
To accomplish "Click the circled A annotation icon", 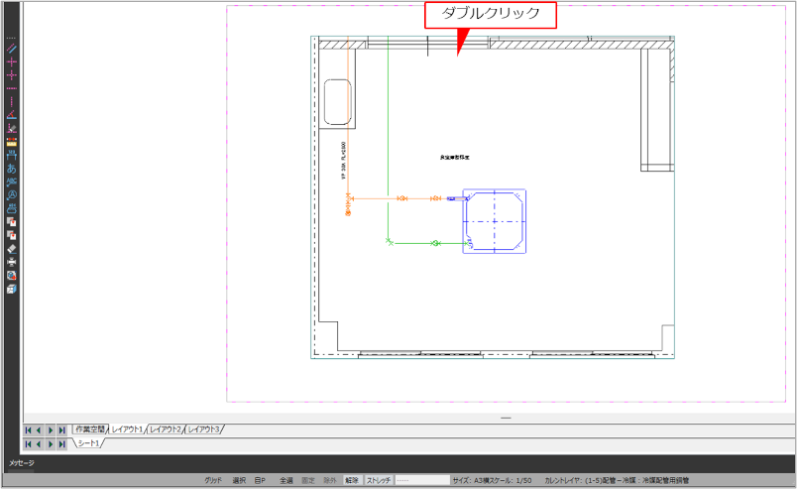I will coord(12,195).
